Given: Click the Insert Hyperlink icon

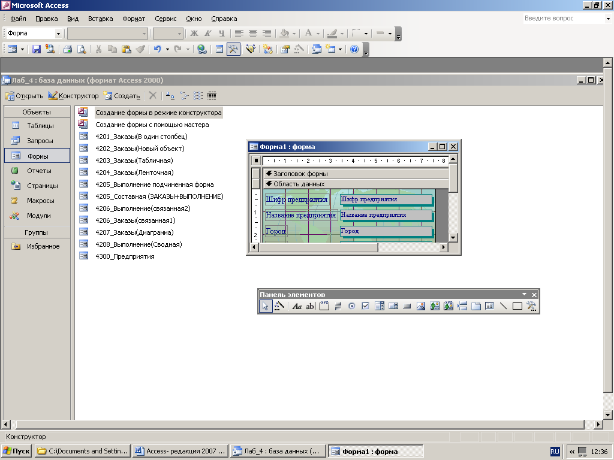Looking at the screenshot, I should 202,49.
